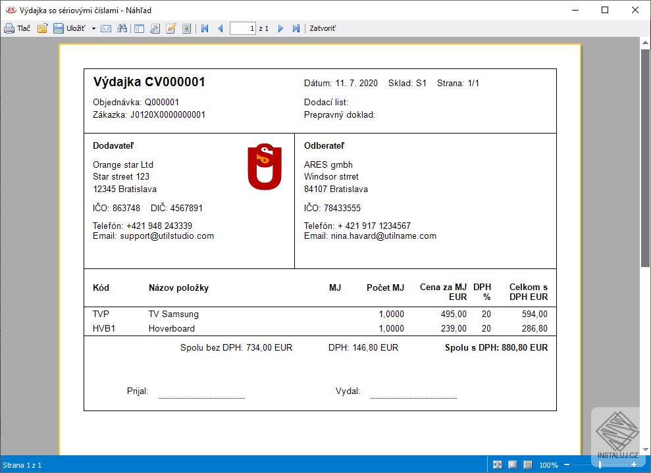
Task: Go to the first page arrow
Action: coord(205,28)
